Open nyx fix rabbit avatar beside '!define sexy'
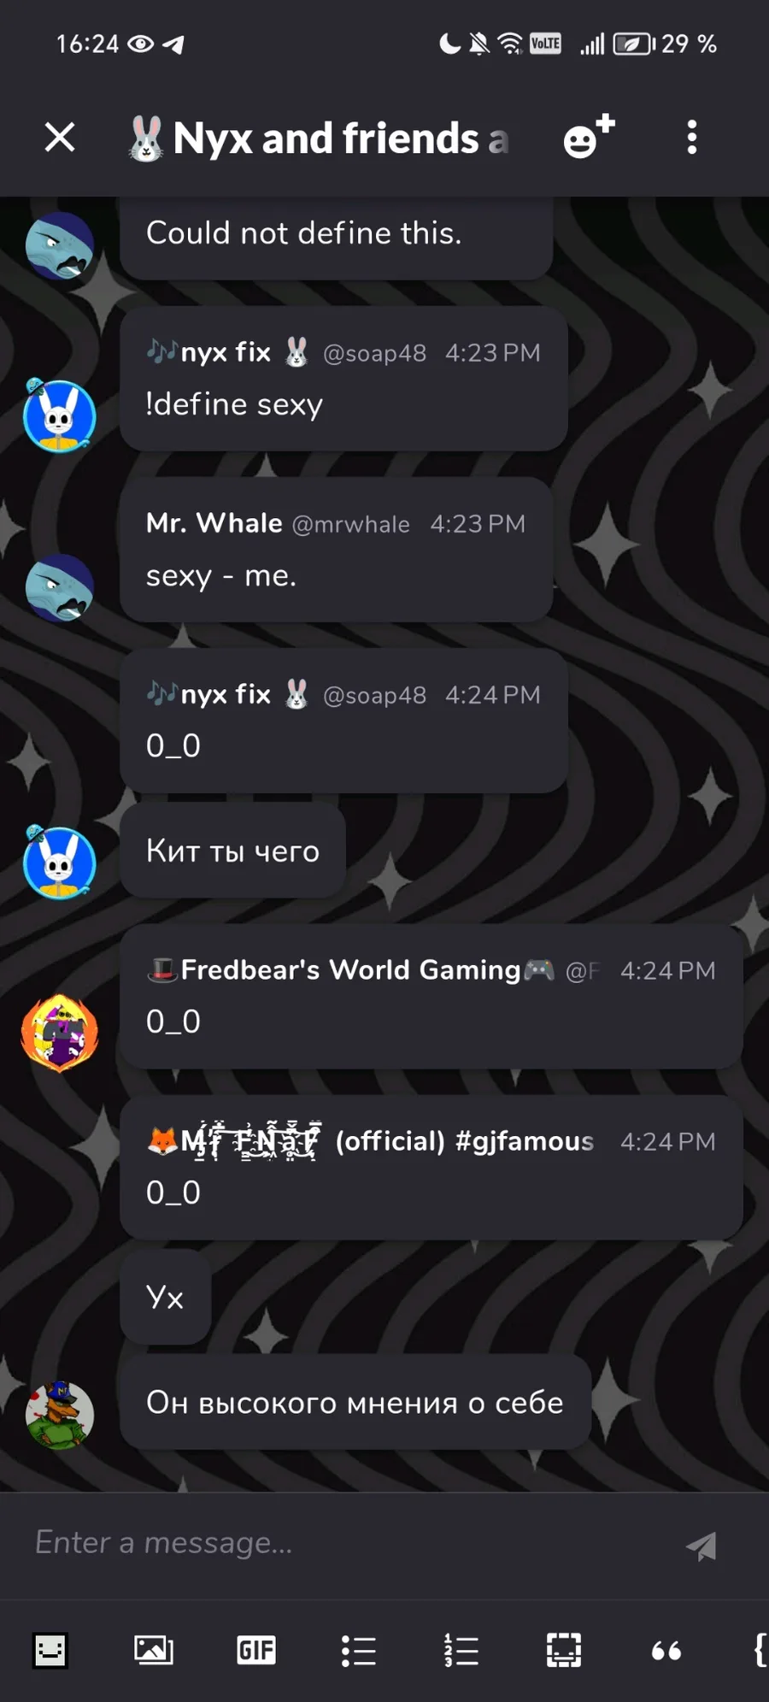The height and width of the screenshot is (1702, 769). [x=60, y=415]
